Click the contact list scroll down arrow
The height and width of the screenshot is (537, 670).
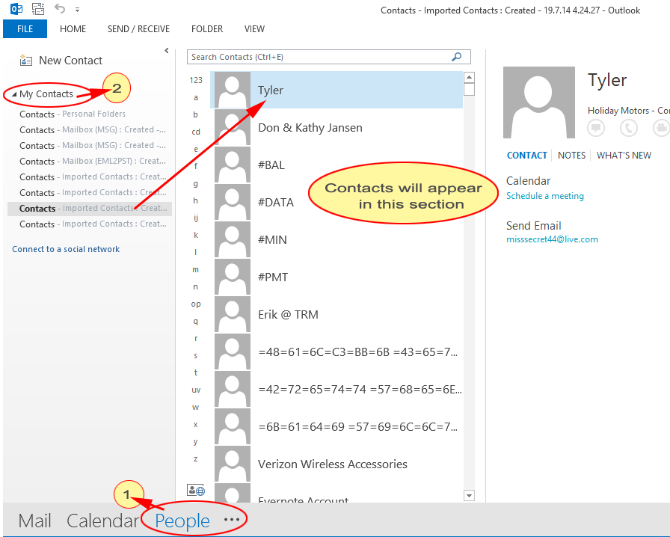[x=469, y=496]
